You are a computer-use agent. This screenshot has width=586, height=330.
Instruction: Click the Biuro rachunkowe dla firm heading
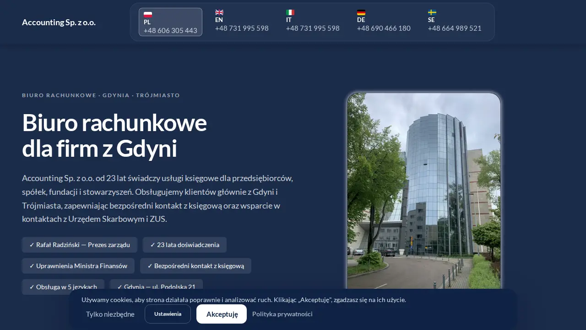click(x=114, y=136)
